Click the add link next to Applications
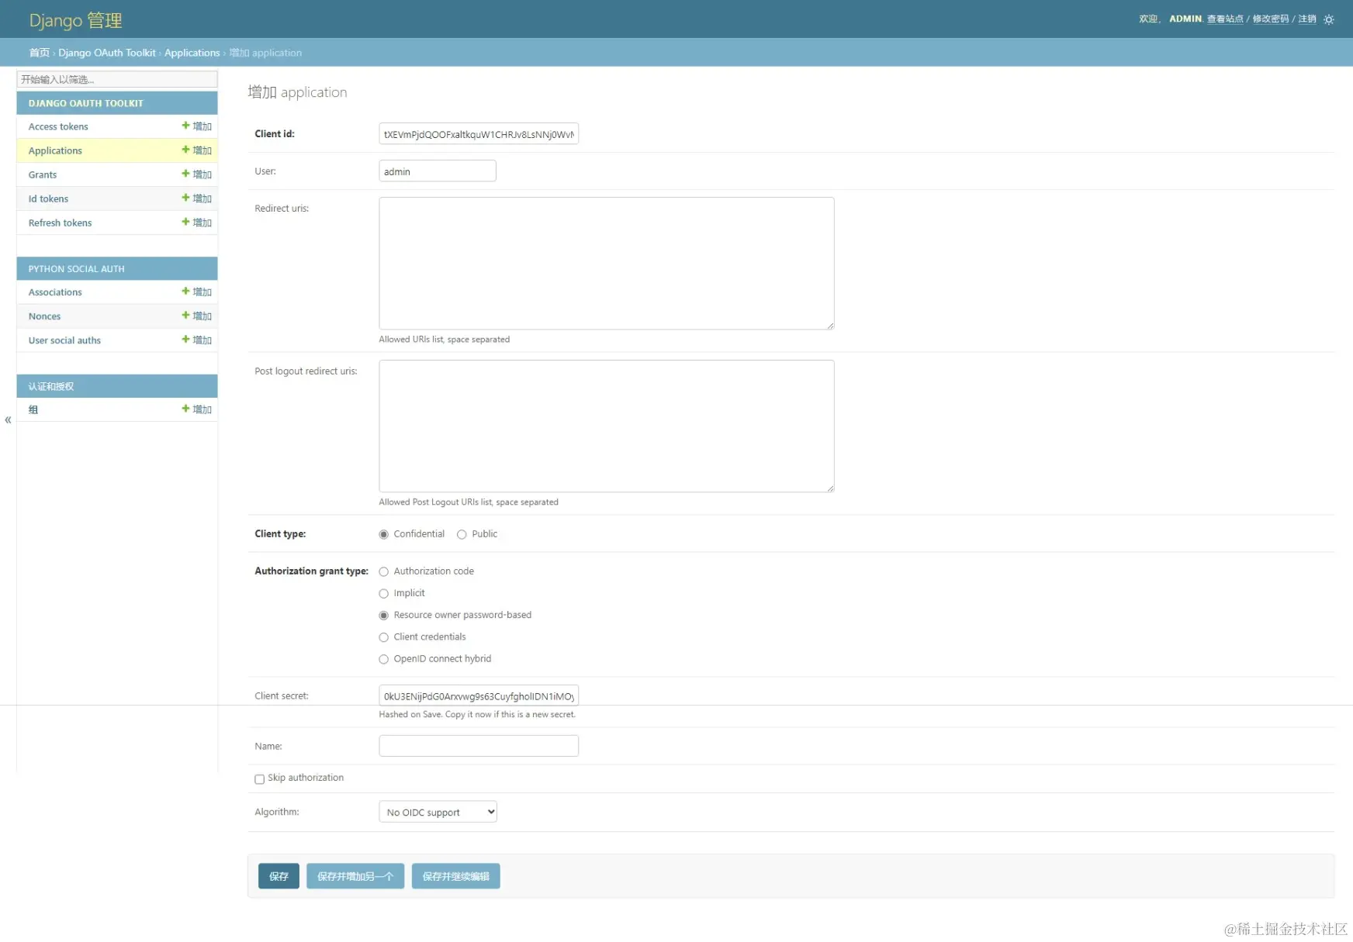Viewport: 1353px width, 942px height. [x=197, y=150]
